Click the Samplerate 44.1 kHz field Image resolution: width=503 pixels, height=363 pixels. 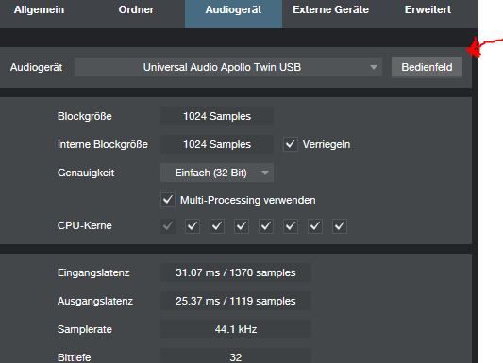click(236, 329)
